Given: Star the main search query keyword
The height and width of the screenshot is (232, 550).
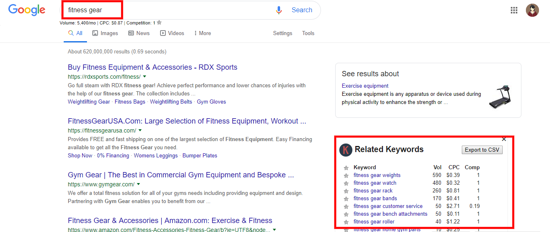Looking at the screenshot, I should [159, 23].
